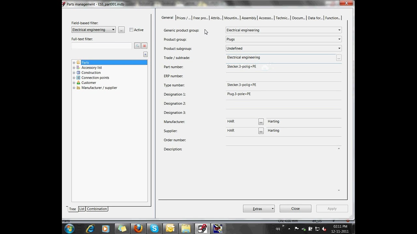Viewport: 417px width, 234px height.
Task: Open the Assembly tab
Action: 249,18
